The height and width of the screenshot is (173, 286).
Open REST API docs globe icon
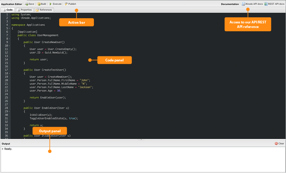coord(266,4)
